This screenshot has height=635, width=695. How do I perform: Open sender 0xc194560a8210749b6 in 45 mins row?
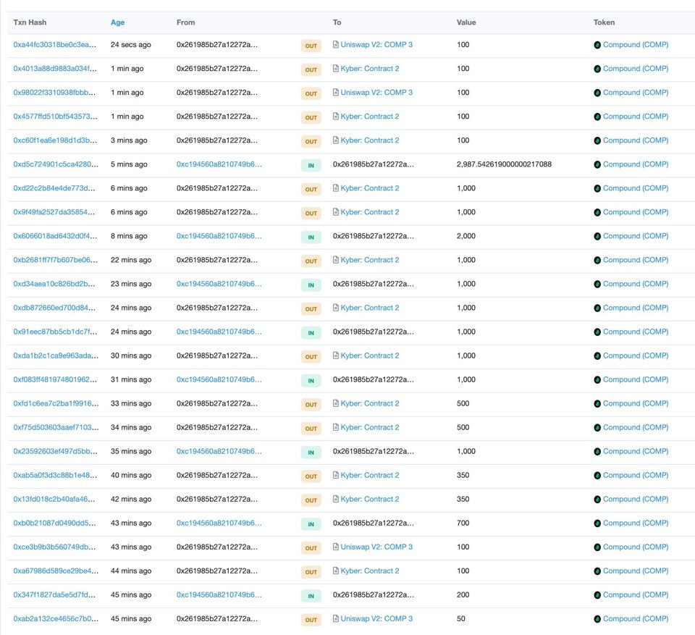(x=219, y=594)
